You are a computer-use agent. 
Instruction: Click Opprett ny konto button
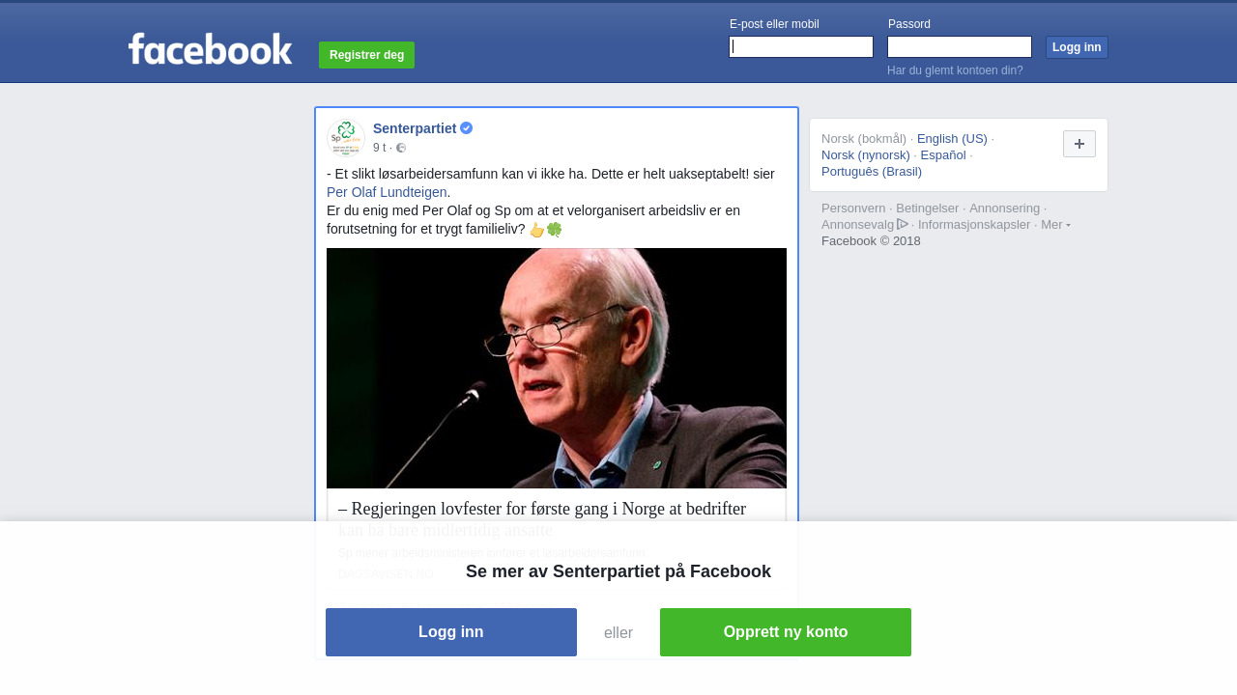point(786,632)
